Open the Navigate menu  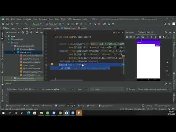(27, 19)
